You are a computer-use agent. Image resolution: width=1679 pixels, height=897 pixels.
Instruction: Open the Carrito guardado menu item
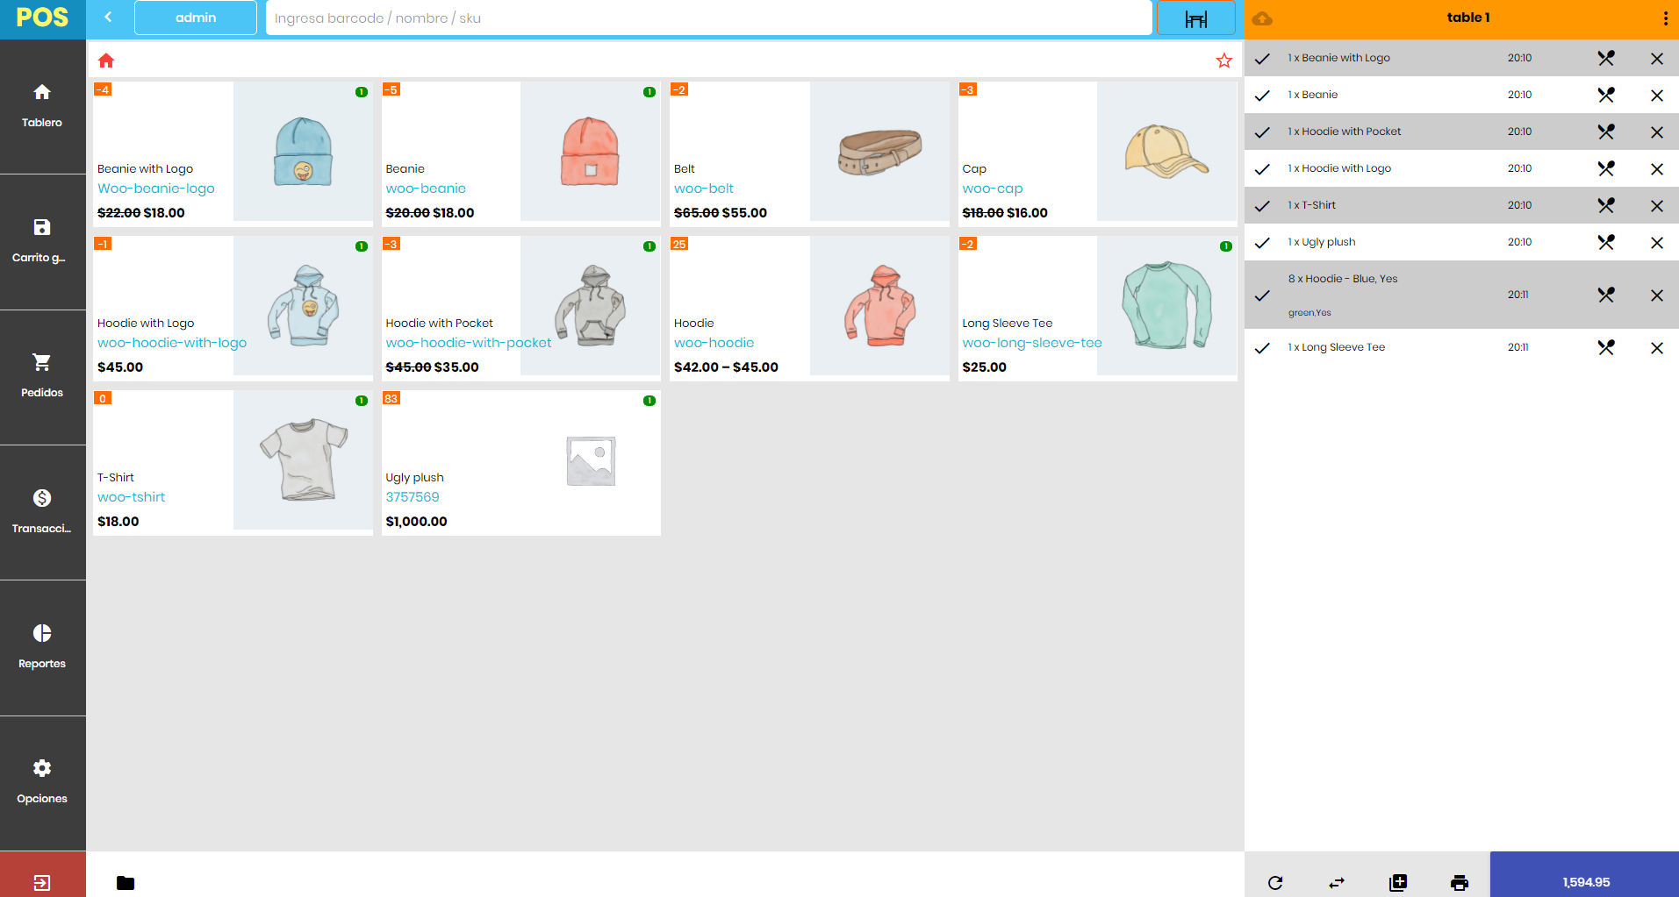pyautogui.click(x=42, y=241)
